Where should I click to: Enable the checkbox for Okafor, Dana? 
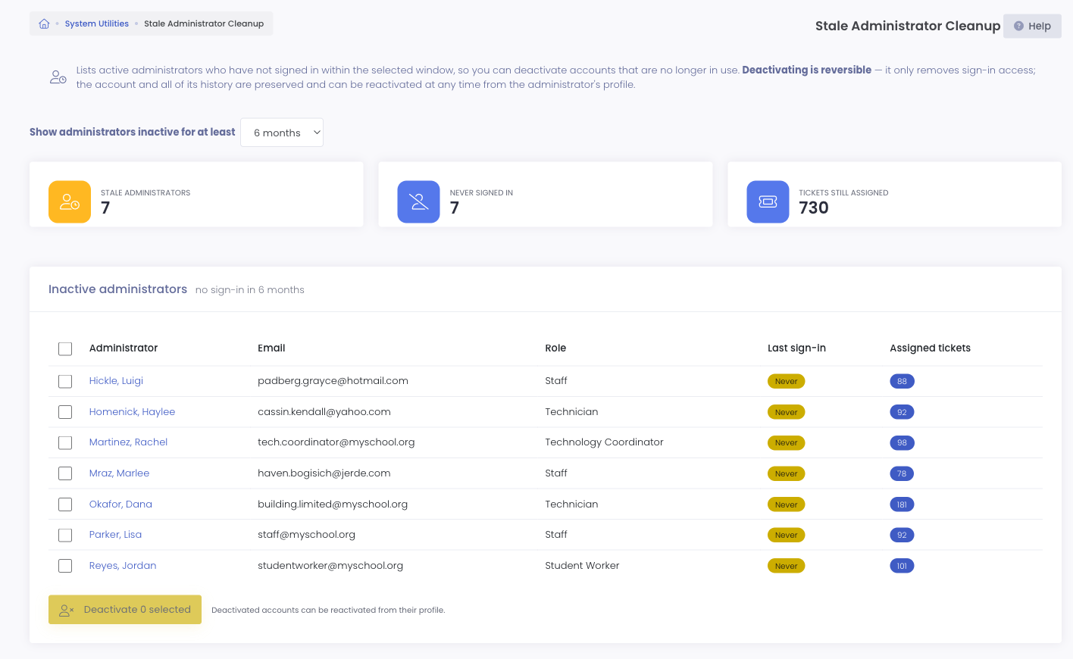[65, 504]
